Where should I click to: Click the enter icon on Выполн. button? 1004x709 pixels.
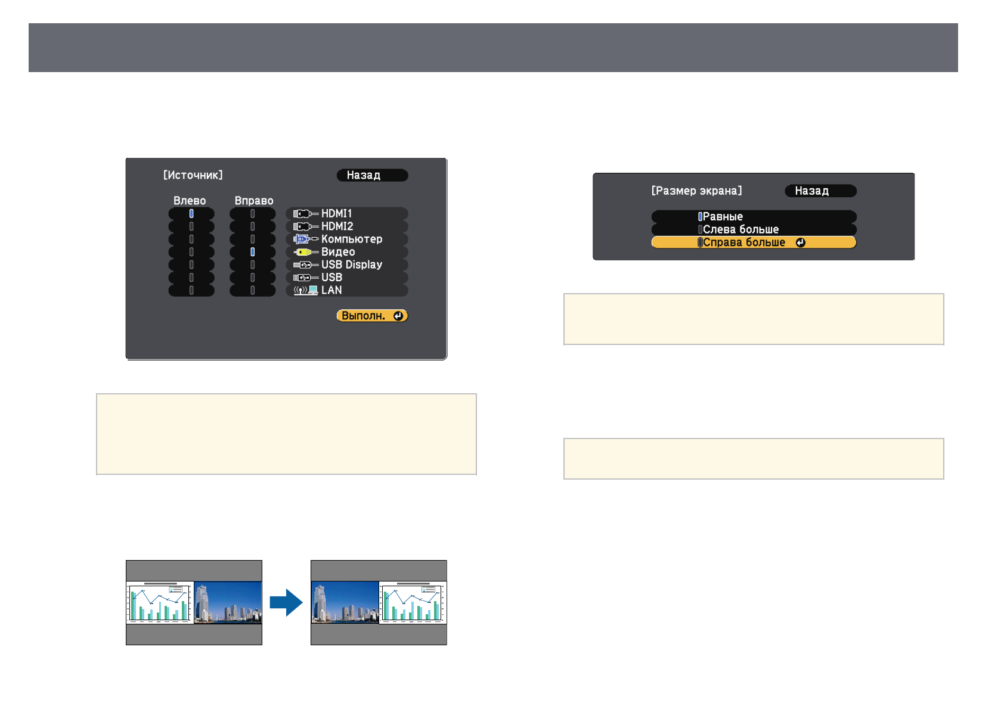pyautogui.click(x=398, y=316)
